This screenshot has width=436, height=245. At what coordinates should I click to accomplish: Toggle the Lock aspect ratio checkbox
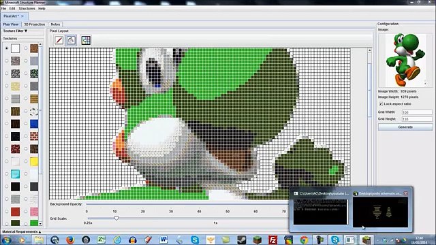point(381,103)
